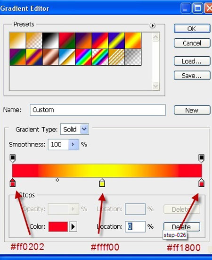Select the yellow middle color stop
Viewport: 212px width, 260px height.
pyautogui.click(x=102, y=182)
